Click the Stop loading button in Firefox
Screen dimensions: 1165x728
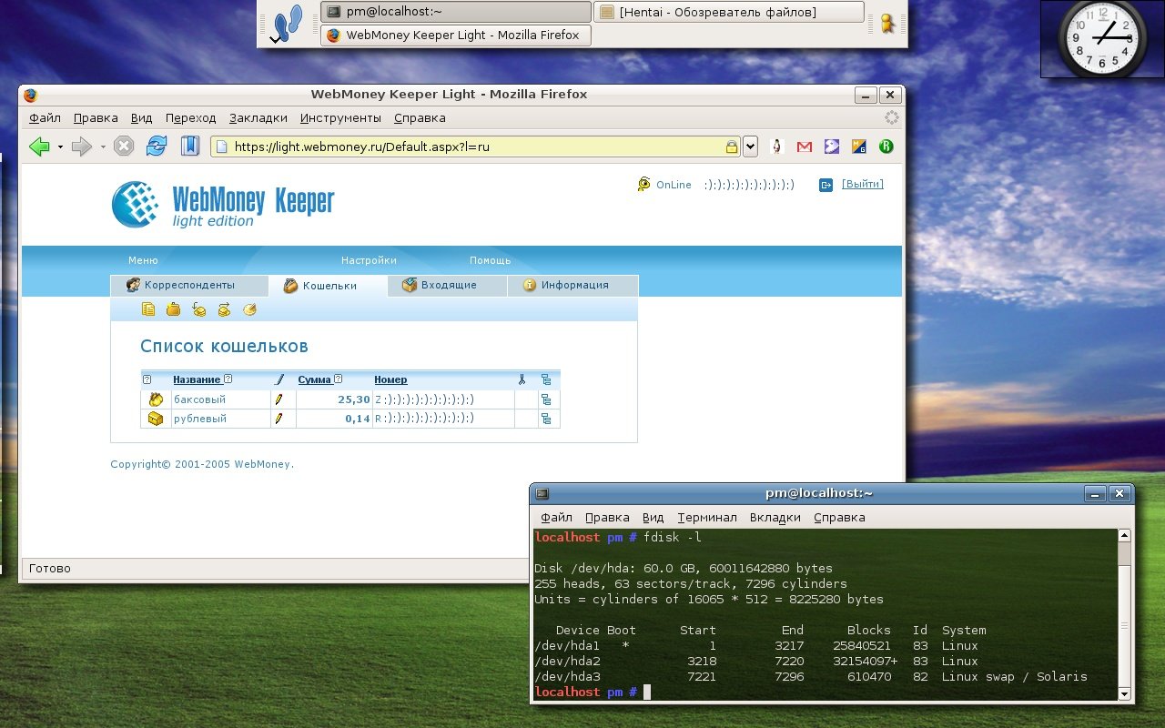[x=124, y=147]
